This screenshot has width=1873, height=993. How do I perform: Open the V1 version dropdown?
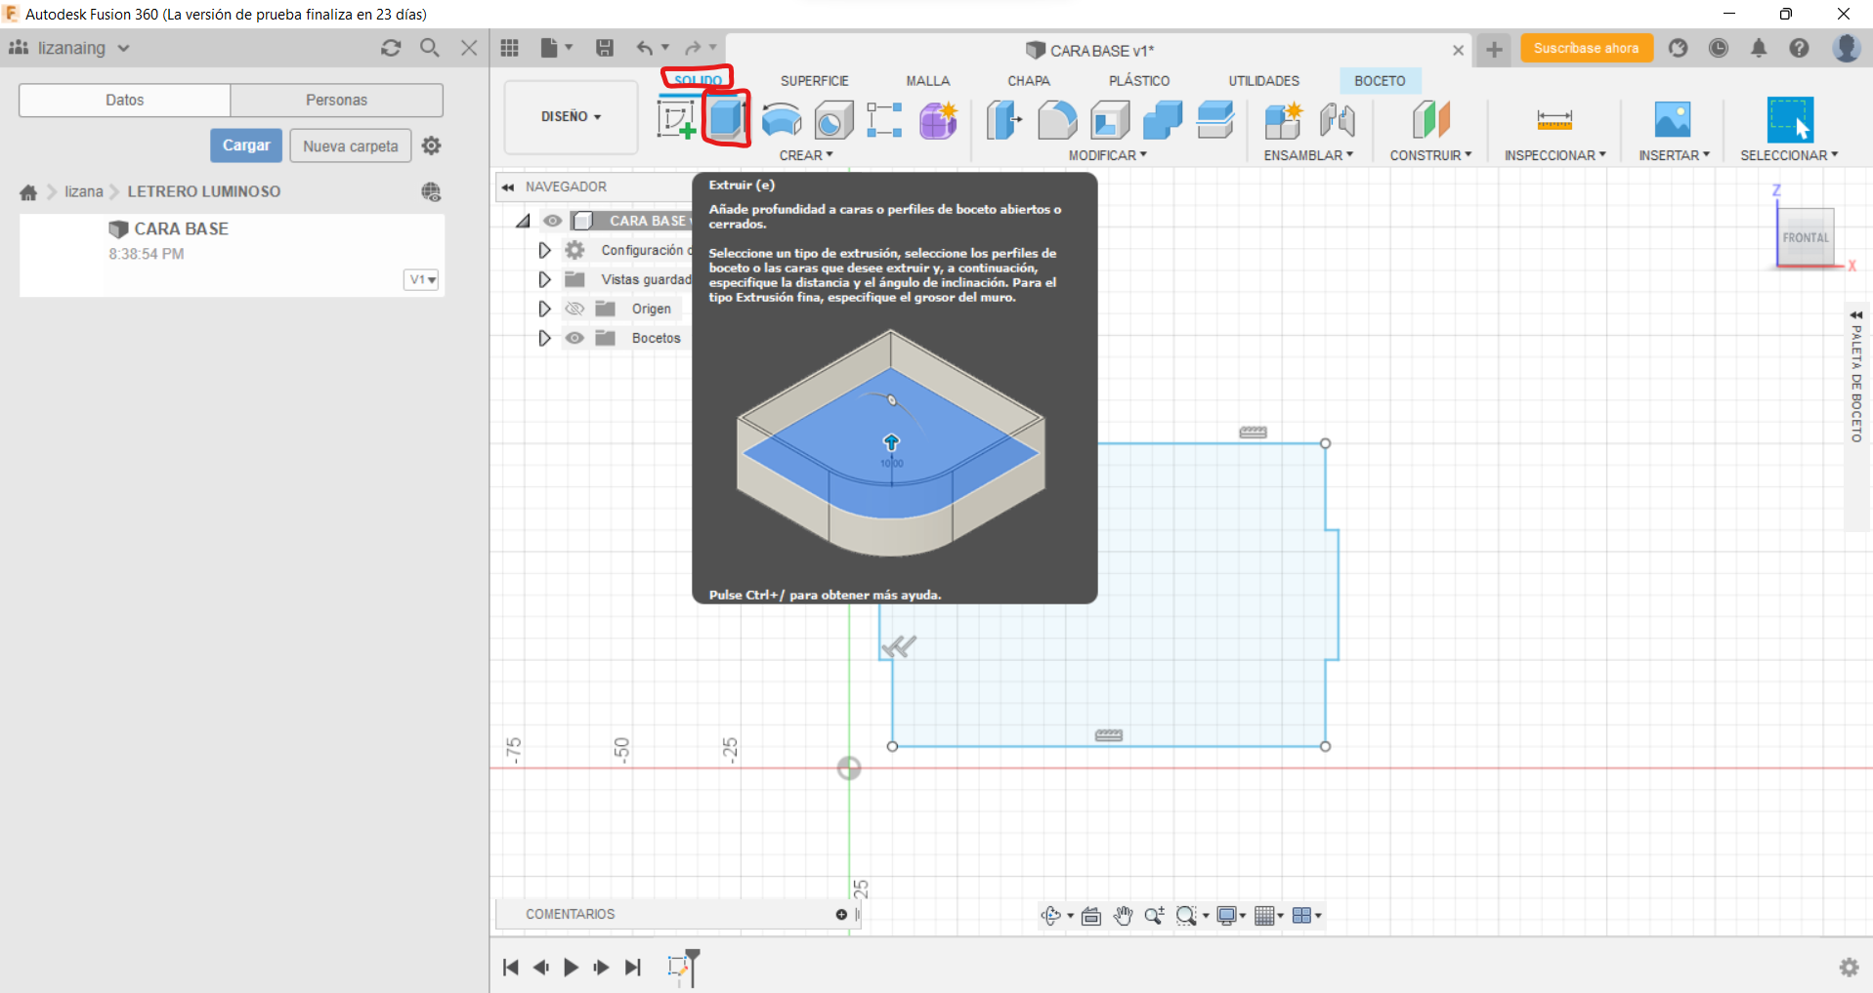(422, 280)
